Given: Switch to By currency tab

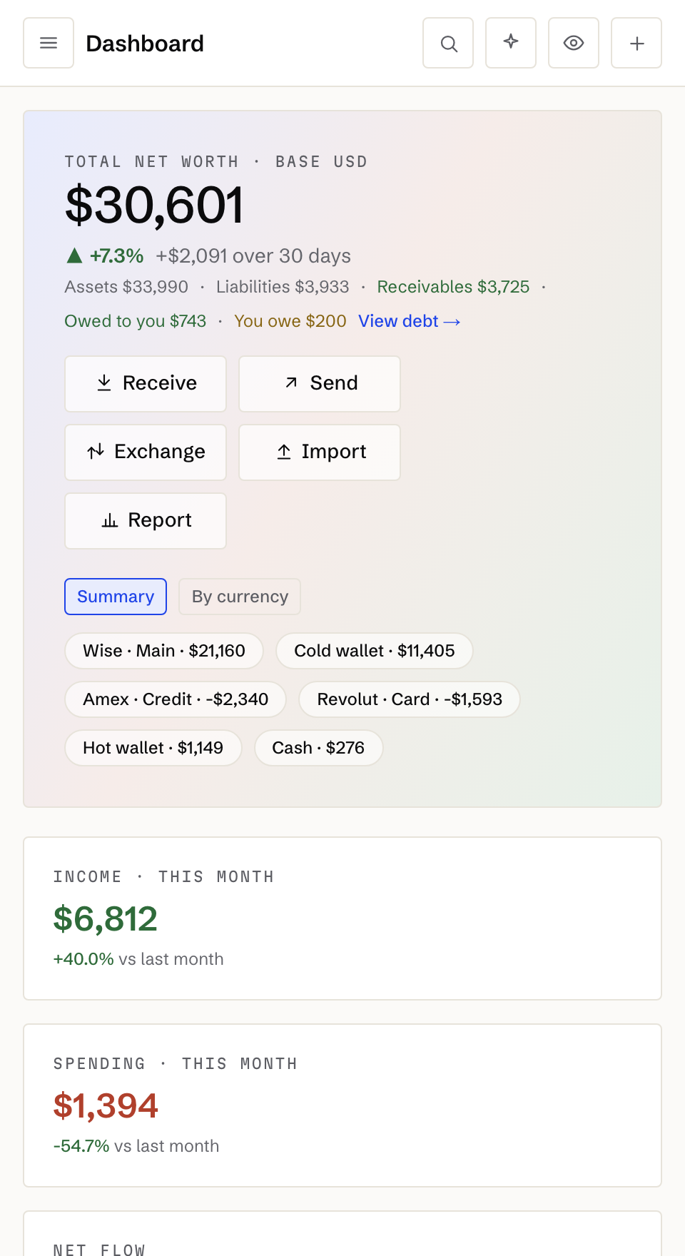Looking at the screenshot, I should click(x=240, y=597).
